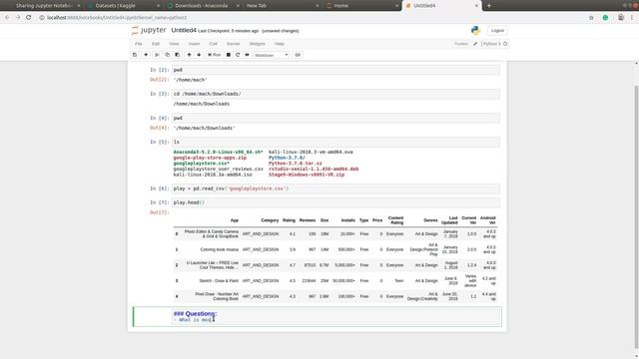Open the Kernel menu
This screenshot has height=359, width=639.
click(233, 44)
